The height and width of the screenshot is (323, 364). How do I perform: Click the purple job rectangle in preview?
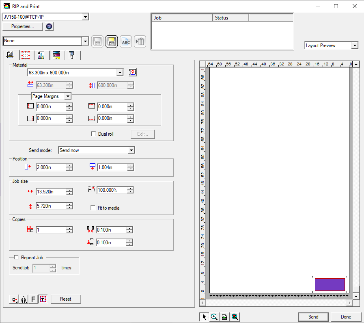click(x=330, y=284)
